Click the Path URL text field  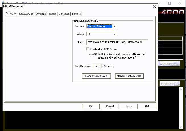tap(117, 42)
